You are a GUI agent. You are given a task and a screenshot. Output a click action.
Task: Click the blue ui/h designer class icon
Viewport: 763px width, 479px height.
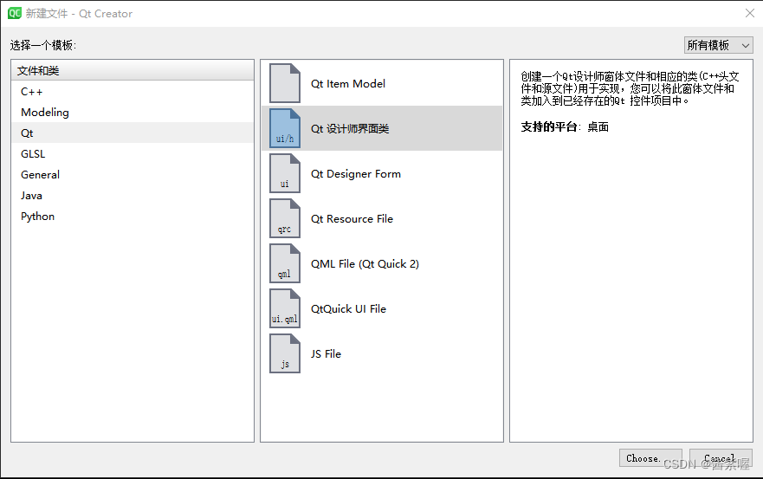click(285, 128)
